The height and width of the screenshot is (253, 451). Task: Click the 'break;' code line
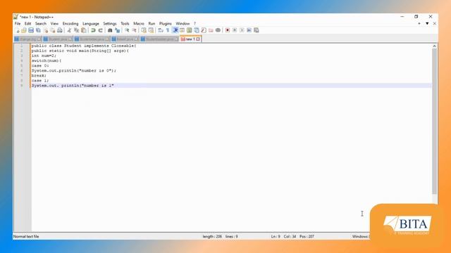point(39,75)
